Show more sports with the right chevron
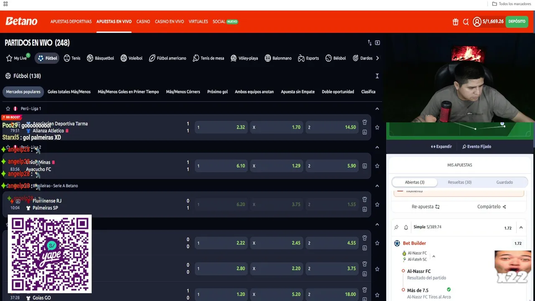Image resolution: width=535 pixels, height=301 pixels. (377, 58)
